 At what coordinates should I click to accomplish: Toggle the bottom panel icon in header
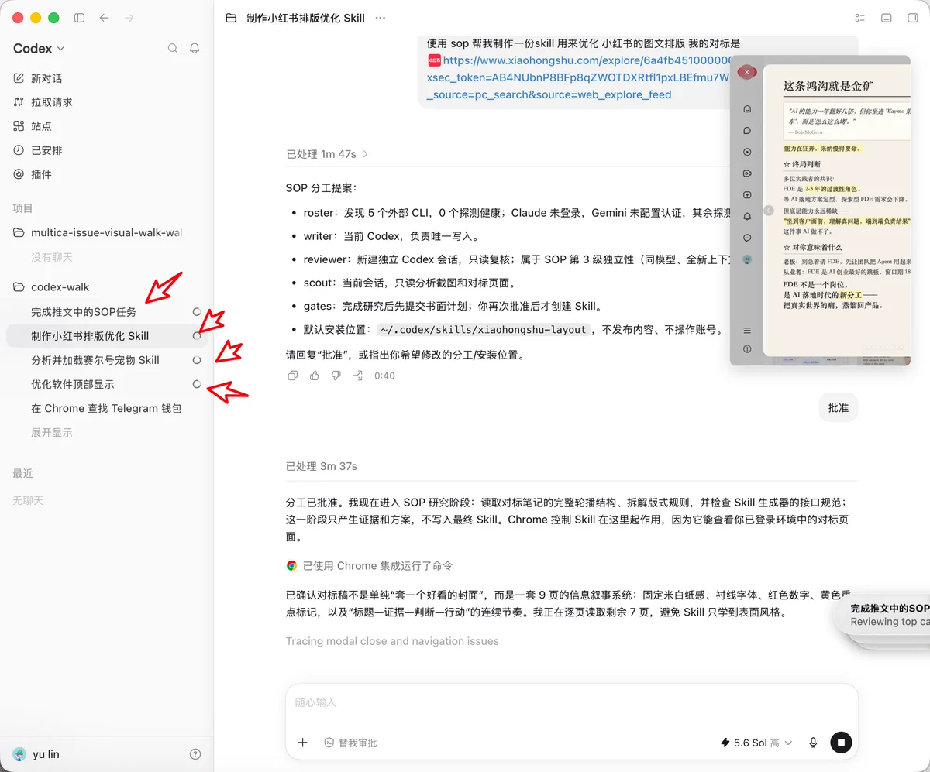click(x=887, y=18)
